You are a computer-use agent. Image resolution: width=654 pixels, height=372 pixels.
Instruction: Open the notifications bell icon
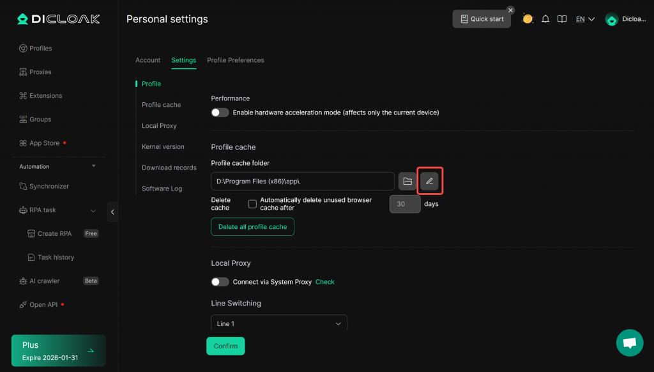tap(545, 19)
